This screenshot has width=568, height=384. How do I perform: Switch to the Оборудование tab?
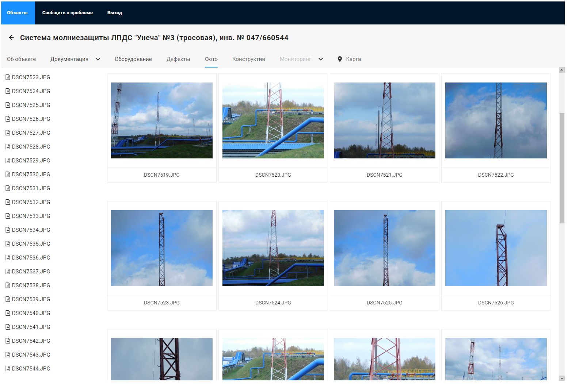tap(133, 59)
